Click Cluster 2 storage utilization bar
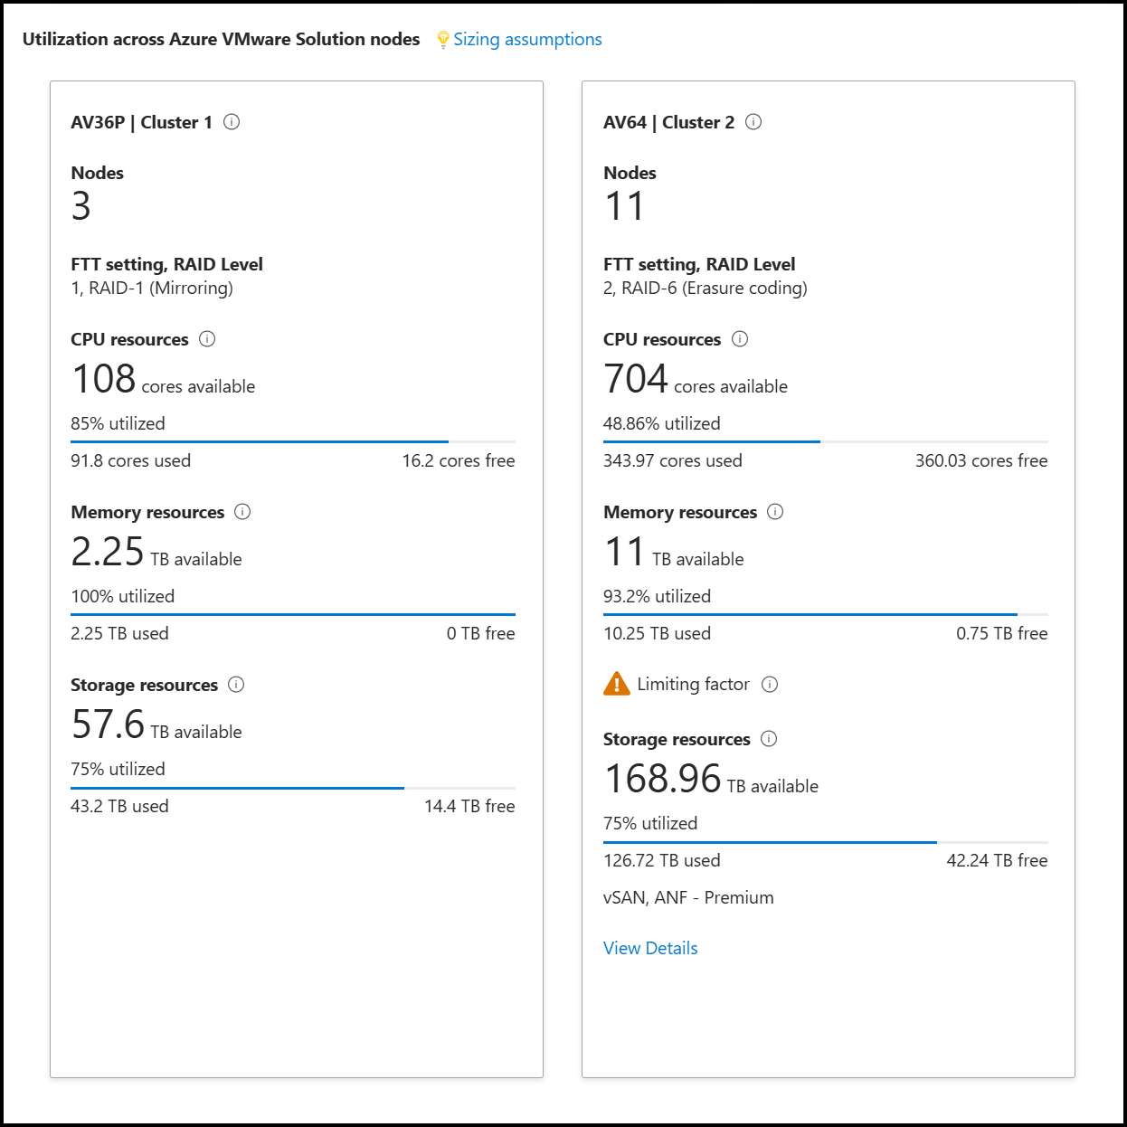Screen dimensions: 1127x1127 tap(825, 842)
